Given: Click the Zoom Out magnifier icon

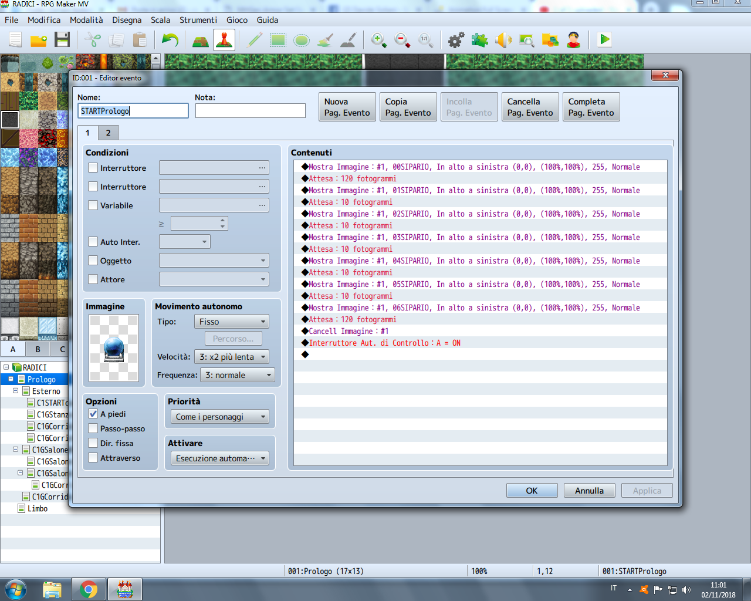Looking at the screenshot, I should [x=402, y=40].
